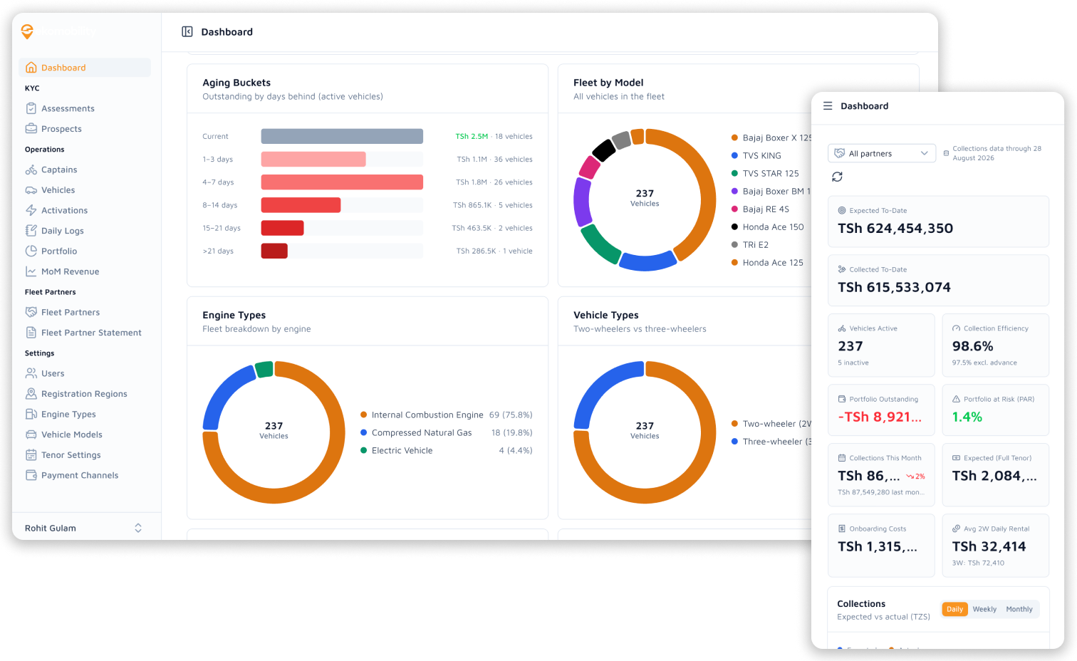Click the Portfolio pie chart icon
1077x661 pixels.
tap(31, 251)
